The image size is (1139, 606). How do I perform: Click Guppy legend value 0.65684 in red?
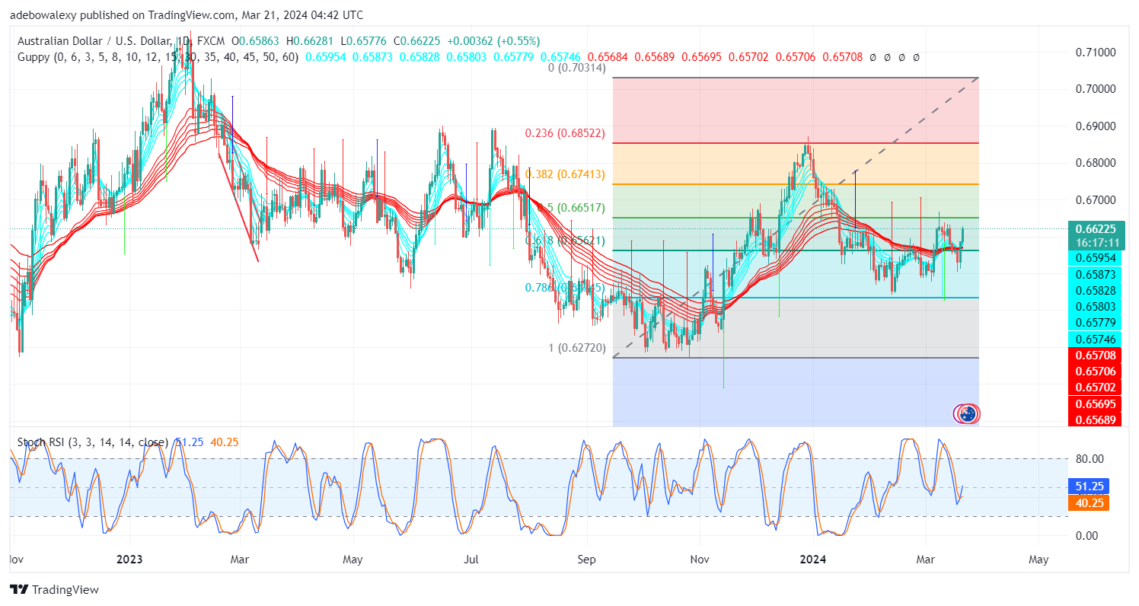tap(608, 57)
